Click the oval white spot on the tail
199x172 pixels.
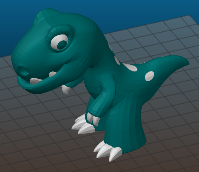[x=150, y=76]
